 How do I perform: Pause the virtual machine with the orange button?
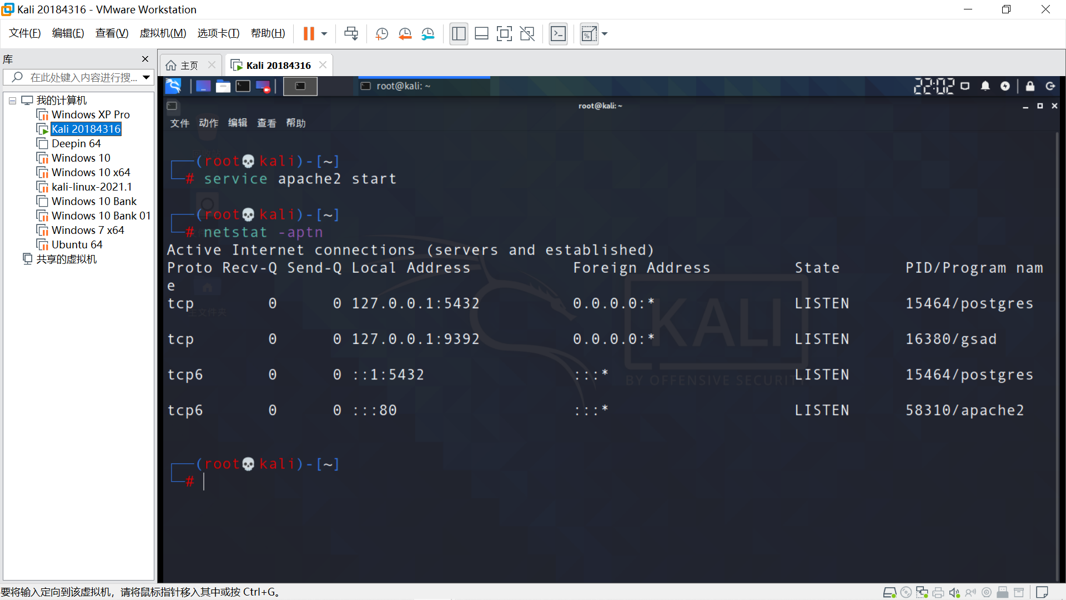(x=309, y=34)
